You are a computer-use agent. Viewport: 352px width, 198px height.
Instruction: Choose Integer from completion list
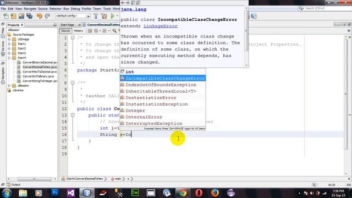163,111
